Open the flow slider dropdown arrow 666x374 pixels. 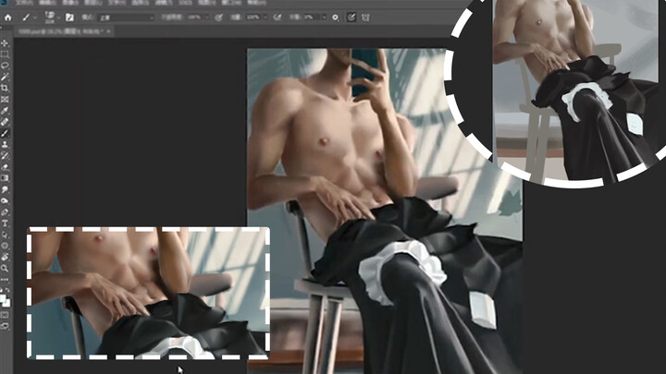pyautogui.click(x=265, y=18)
